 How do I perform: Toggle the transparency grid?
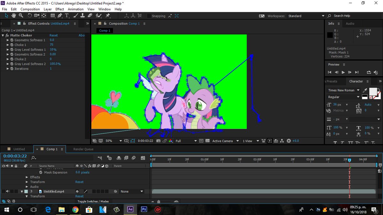[x=207, y=141]
